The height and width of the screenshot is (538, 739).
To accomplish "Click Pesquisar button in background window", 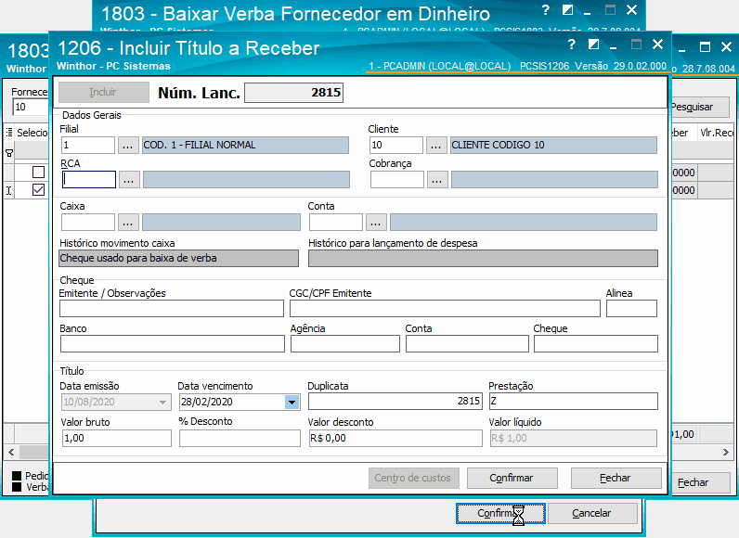I will coord(699,107).
